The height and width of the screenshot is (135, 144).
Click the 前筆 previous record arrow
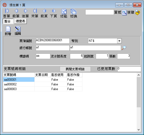pos(16,11)
